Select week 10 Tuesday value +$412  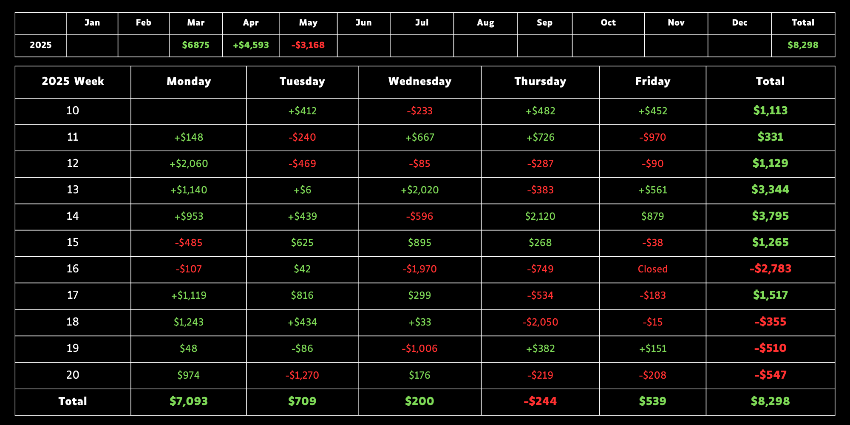coord(302,111)
